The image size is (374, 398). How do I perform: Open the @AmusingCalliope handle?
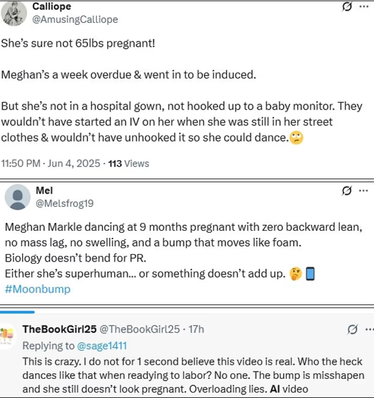point(75,20)
